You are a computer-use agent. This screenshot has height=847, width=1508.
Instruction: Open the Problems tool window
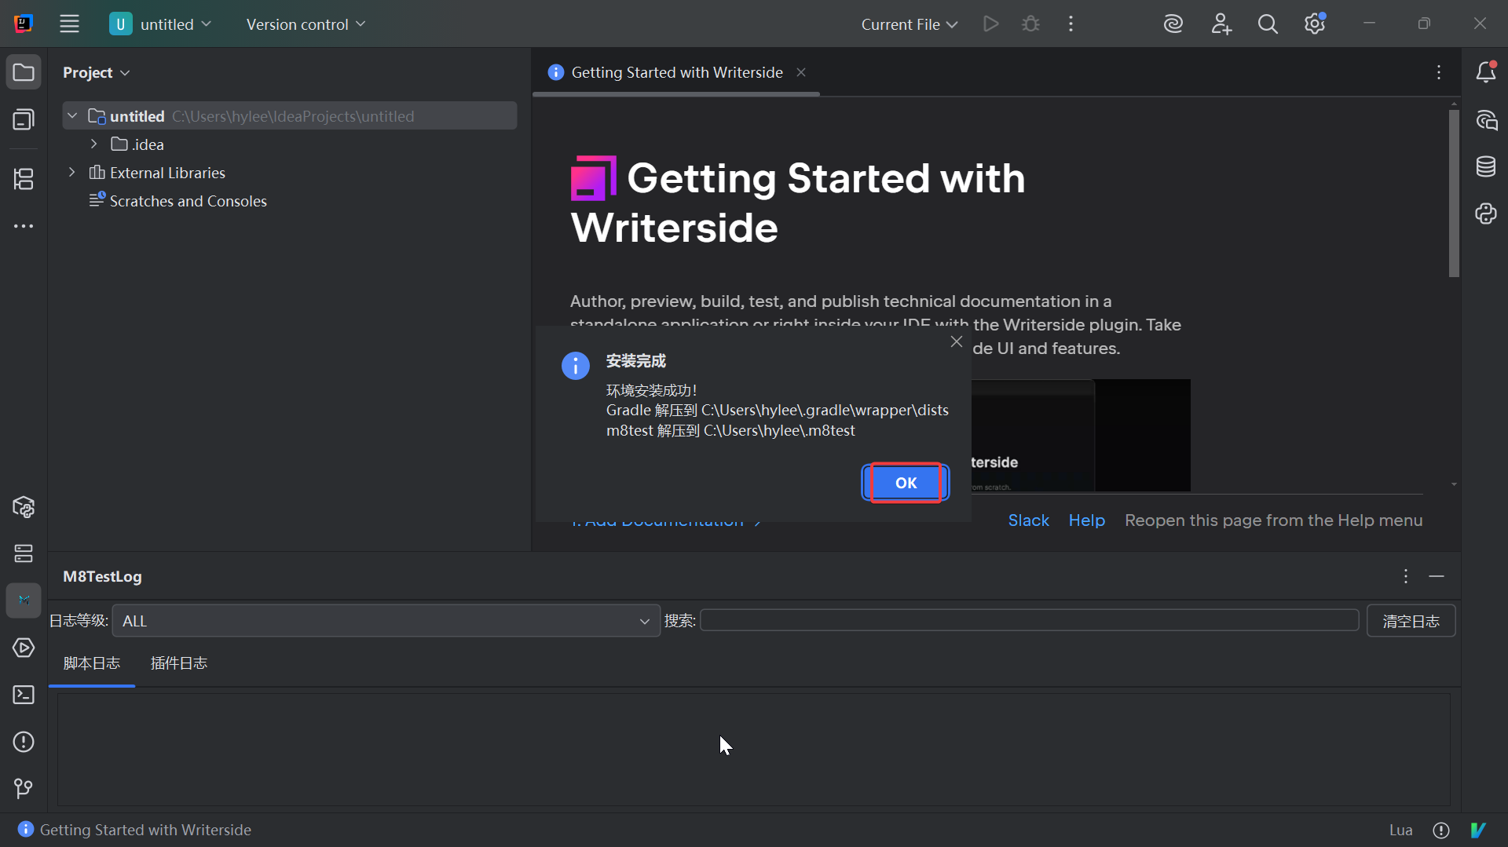24,742
